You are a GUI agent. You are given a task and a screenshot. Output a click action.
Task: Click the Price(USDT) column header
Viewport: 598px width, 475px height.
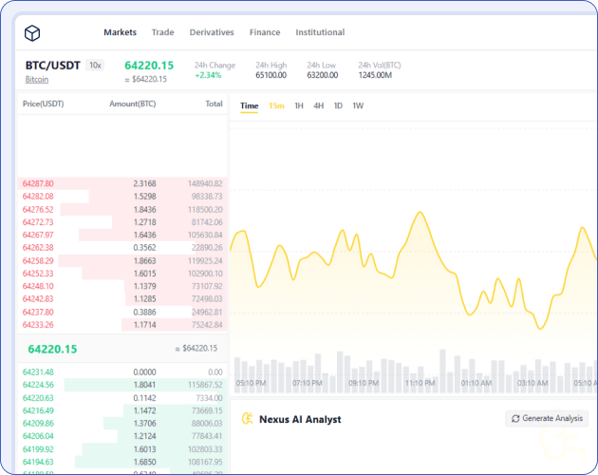tap(43, 104)
